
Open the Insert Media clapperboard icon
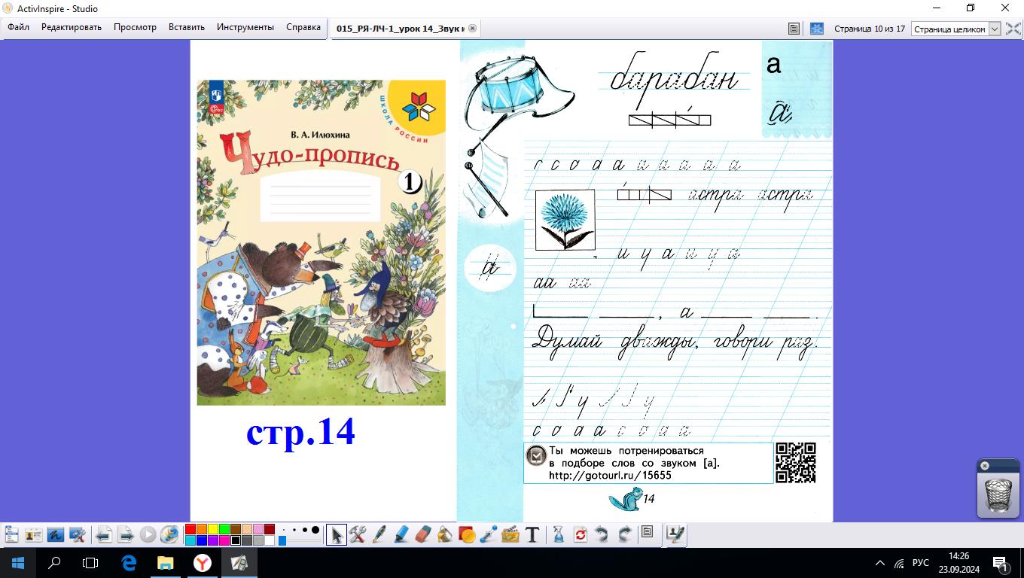tap(510, 534)
